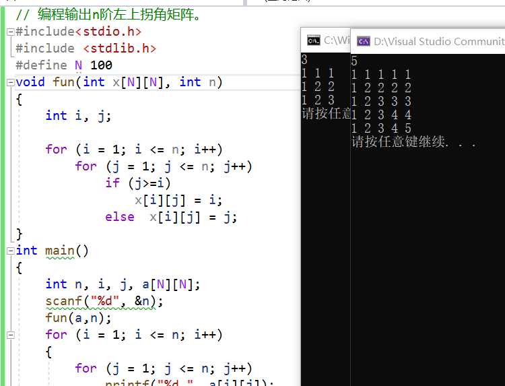Click the else x[i][j] = j; statement
The width and height of the screenshot is (505, 386).
coord(171,217)
